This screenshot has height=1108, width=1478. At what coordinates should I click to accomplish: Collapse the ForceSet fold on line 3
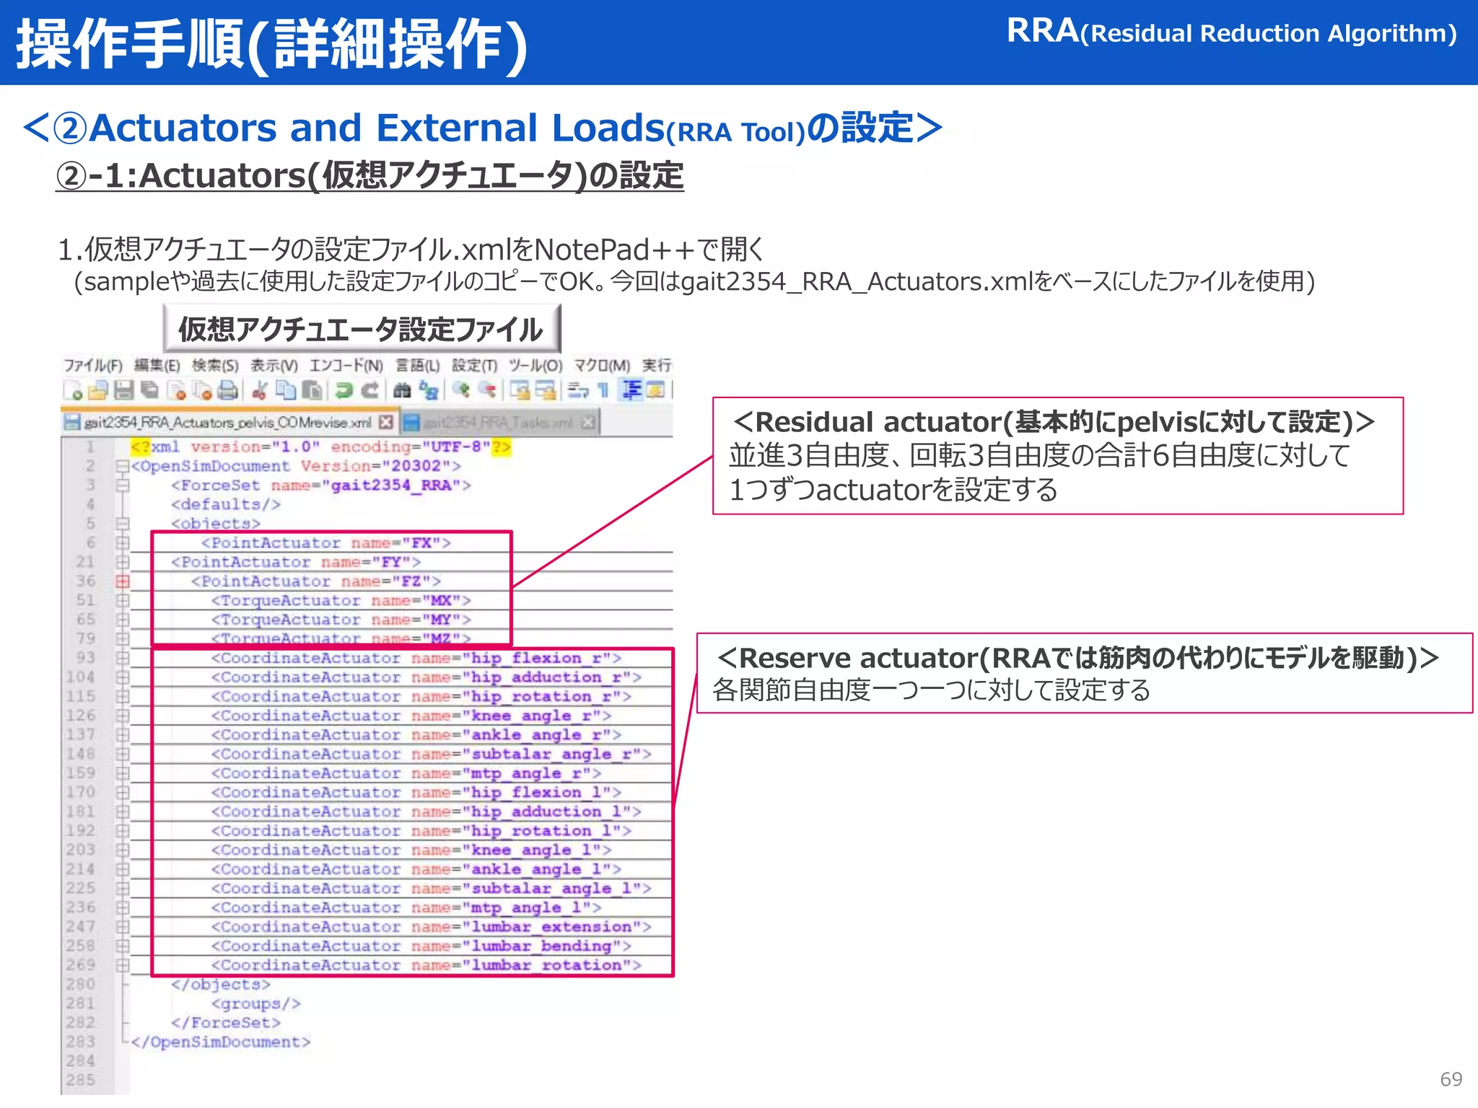123,485
